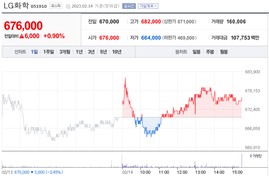
Task: Click the 10:00 time axis label
Action: (145, 172)
